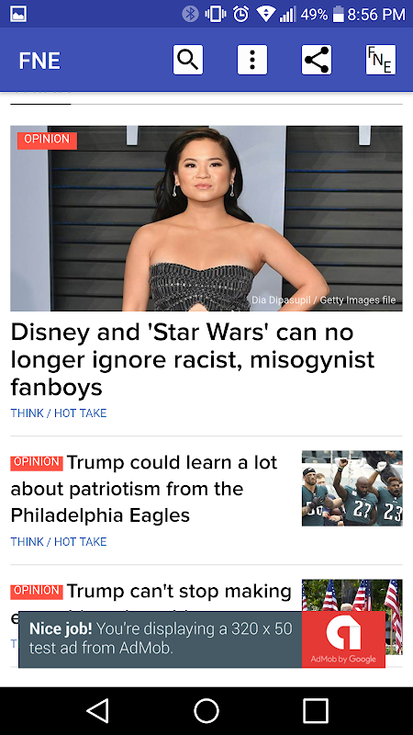The height and width of the screenshot is (735, 413).
Task: Tap the FNE logo icon at right
Action: (x=381, y=60)
